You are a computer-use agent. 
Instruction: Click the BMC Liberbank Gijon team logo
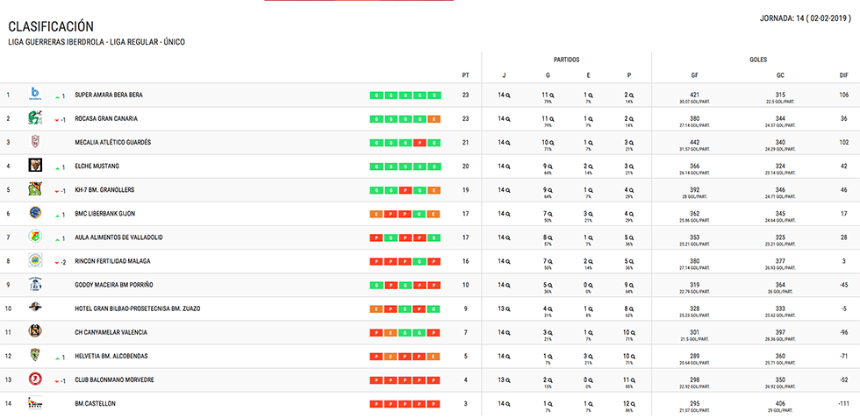click(35, 212)
